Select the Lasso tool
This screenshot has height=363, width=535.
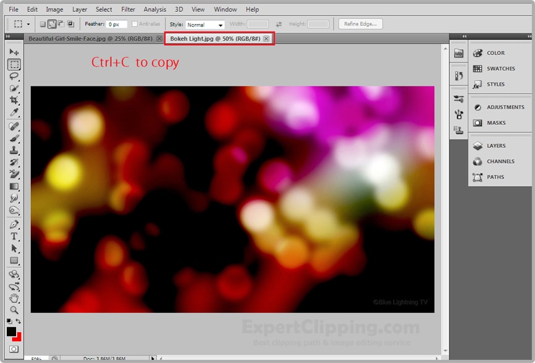14,76
